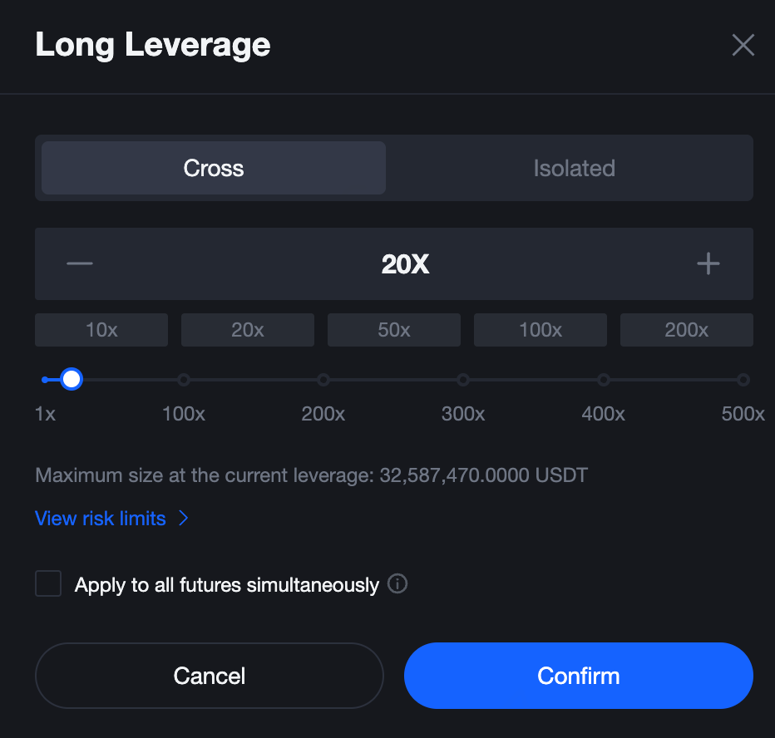Click the plus icon to increase leverage

[x=708, y=264]
